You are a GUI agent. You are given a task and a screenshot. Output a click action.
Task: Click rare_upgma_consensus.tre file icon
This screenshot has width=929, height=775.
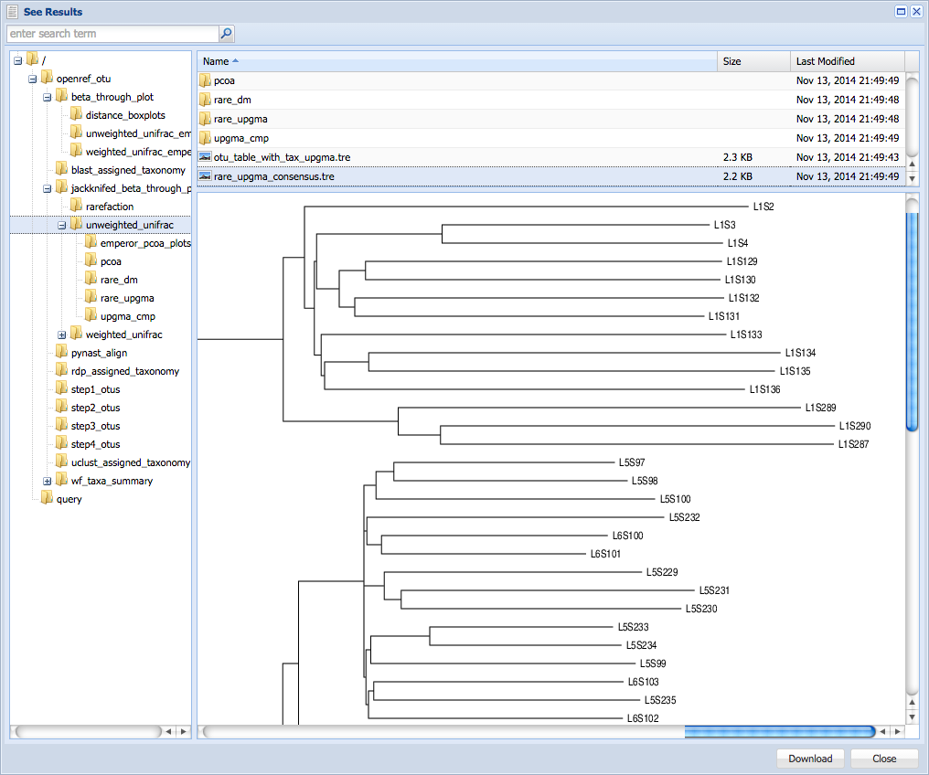click(x=205, y=176)
